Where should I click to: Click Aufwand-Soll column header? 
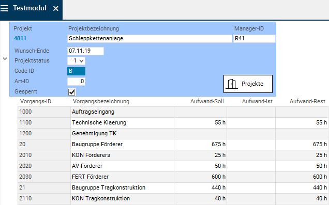(x=207, y=101)
